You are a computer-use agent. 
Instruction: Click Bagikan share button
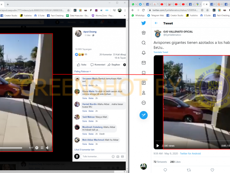pos(114,65)
